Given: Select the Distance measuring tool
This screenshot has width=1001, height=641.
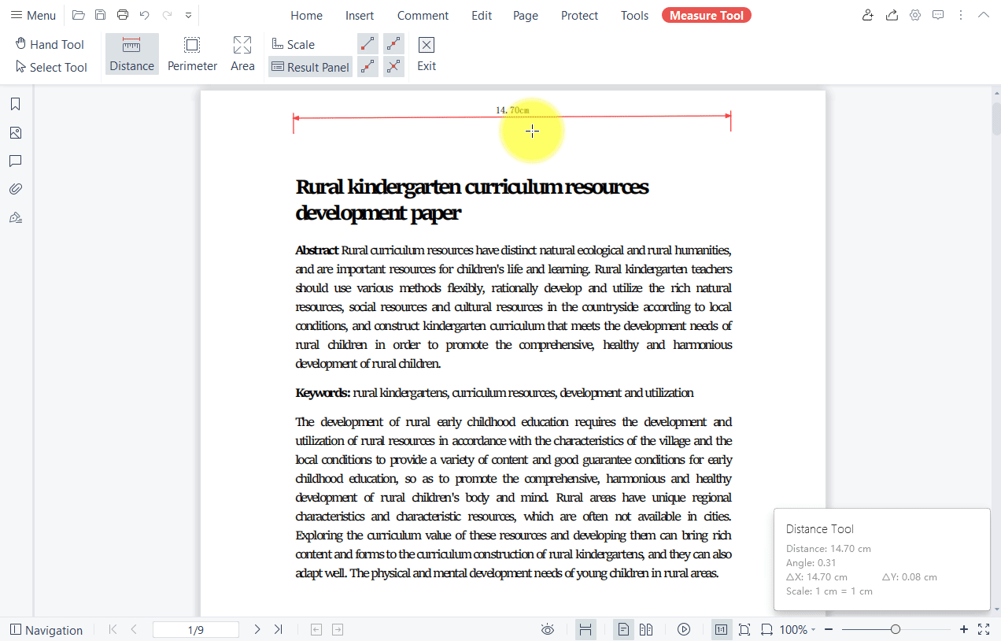Looking at the screenshot, I should coord(131,54).
